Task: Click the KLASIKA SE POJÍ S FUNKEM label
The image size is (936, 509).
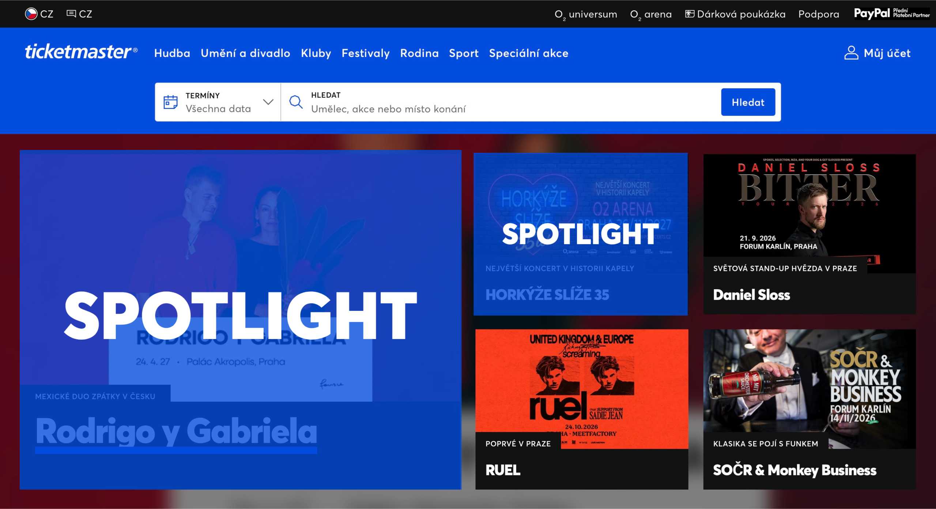Action: tap(766, 444)
